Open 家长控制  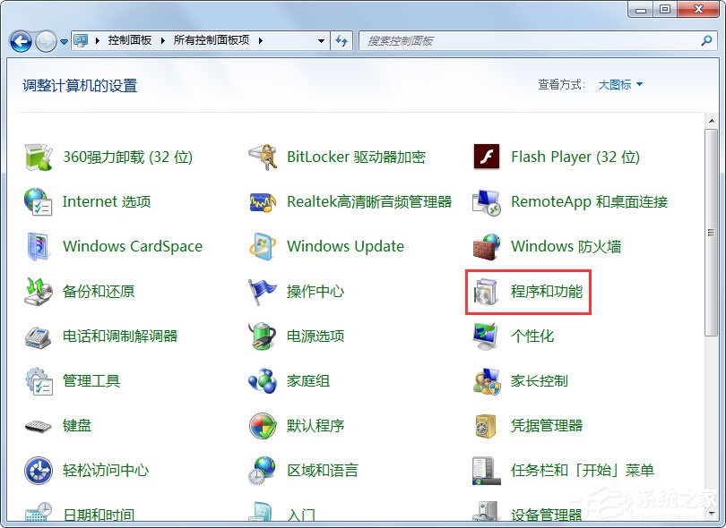click(x=538, y=380)
